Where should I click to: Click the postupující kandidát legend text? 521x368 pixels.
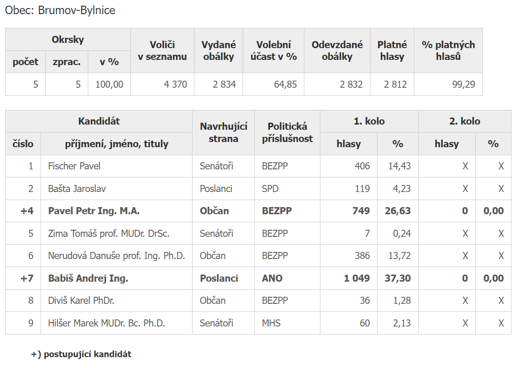click(81, 354)
